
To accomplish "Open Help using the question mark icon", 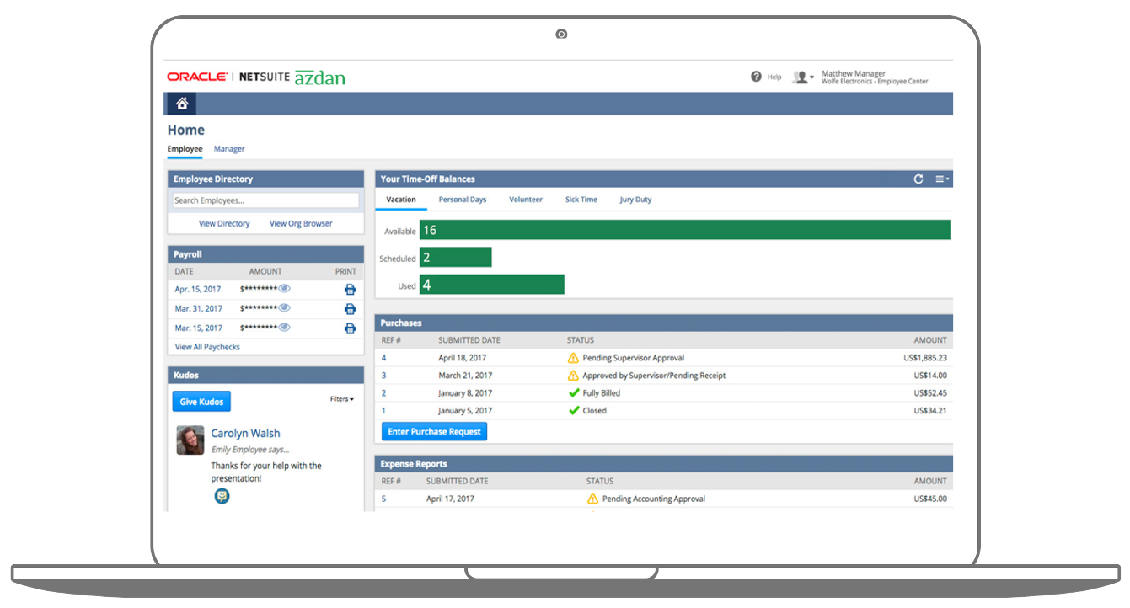I will pyautogui.click(x=757, y=76).
